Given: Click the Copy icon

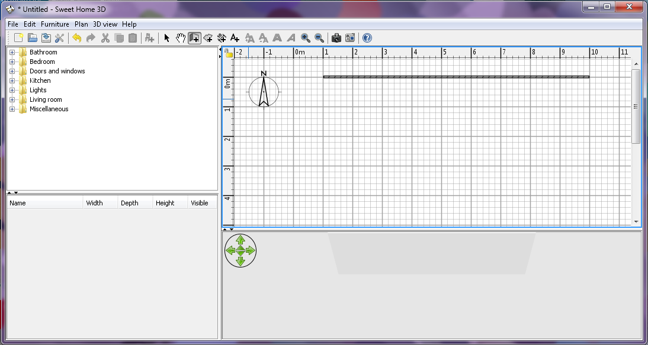Looking at the screenshot, I should (119, 38).
